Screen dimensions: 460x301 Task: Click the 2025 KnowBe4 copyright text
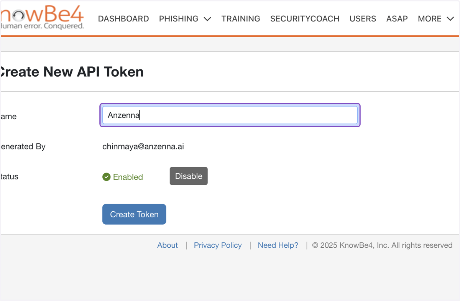[x=382, y=245]
